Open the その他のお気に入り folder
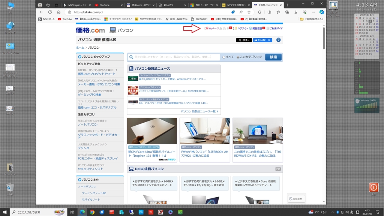 coord(312,19)
